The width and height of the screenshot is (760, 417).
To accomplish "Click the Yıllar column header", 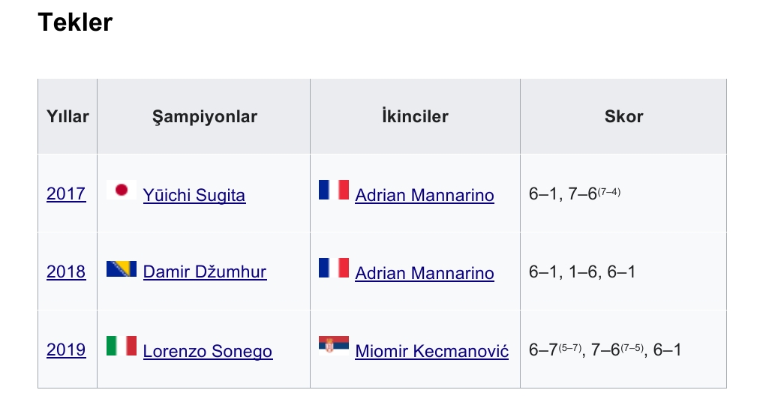I will point(68,117).
